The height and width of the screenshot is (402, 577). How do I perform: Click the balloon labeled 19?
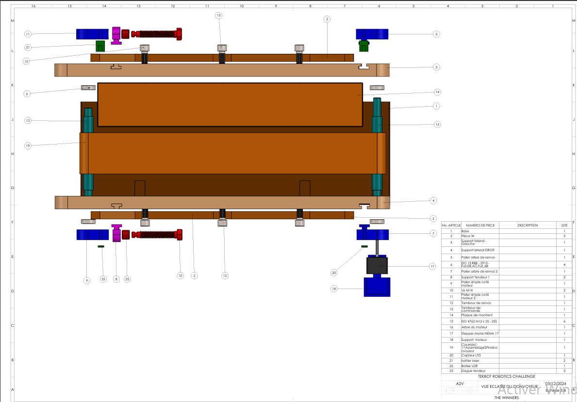pos(28,145)
